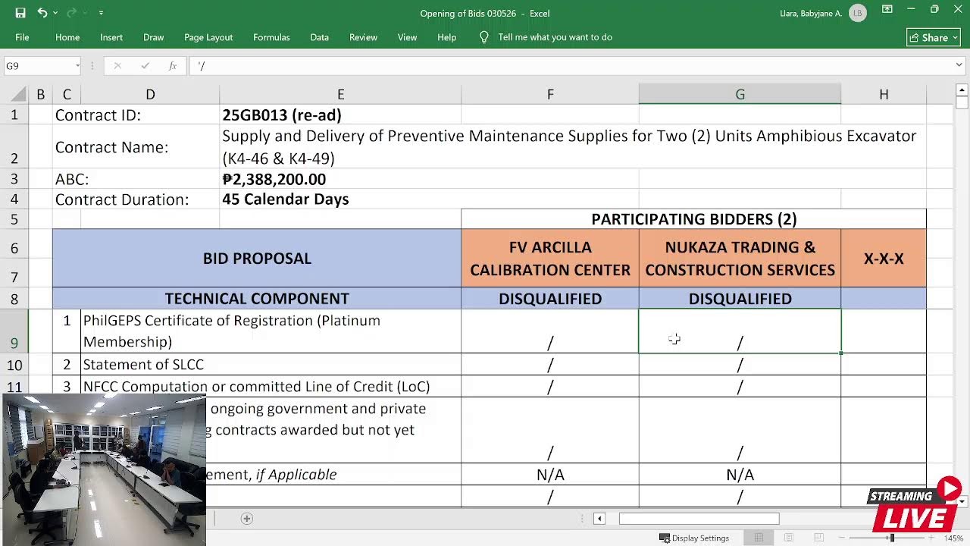The image size is (970, 546).
Task: Click vertical scrollbar up arrow
Action: [x=962, y=89]
